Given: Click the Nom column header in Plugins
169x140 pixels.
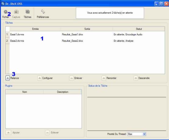Looking at the screenshot, I should coord(25,92).
